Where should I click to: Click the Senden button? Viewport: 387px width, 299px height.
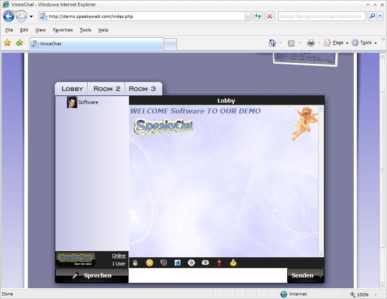click(x=302, y=276)
